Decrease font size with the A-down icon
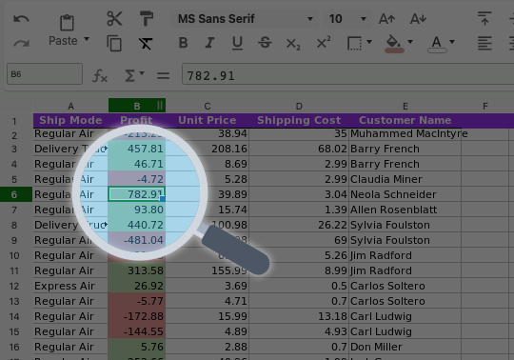This screenshot has width=514, height=360. 418,19
